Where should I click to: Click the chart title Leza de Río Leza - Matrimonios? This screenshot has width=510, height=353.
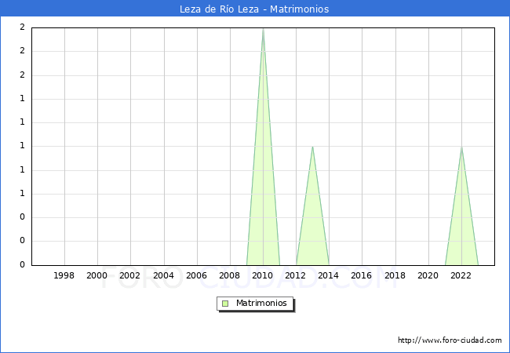coord(255,9)
